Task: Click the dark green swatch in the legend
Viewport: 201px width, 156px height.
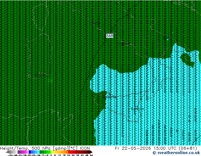Action: pos(41,152)
